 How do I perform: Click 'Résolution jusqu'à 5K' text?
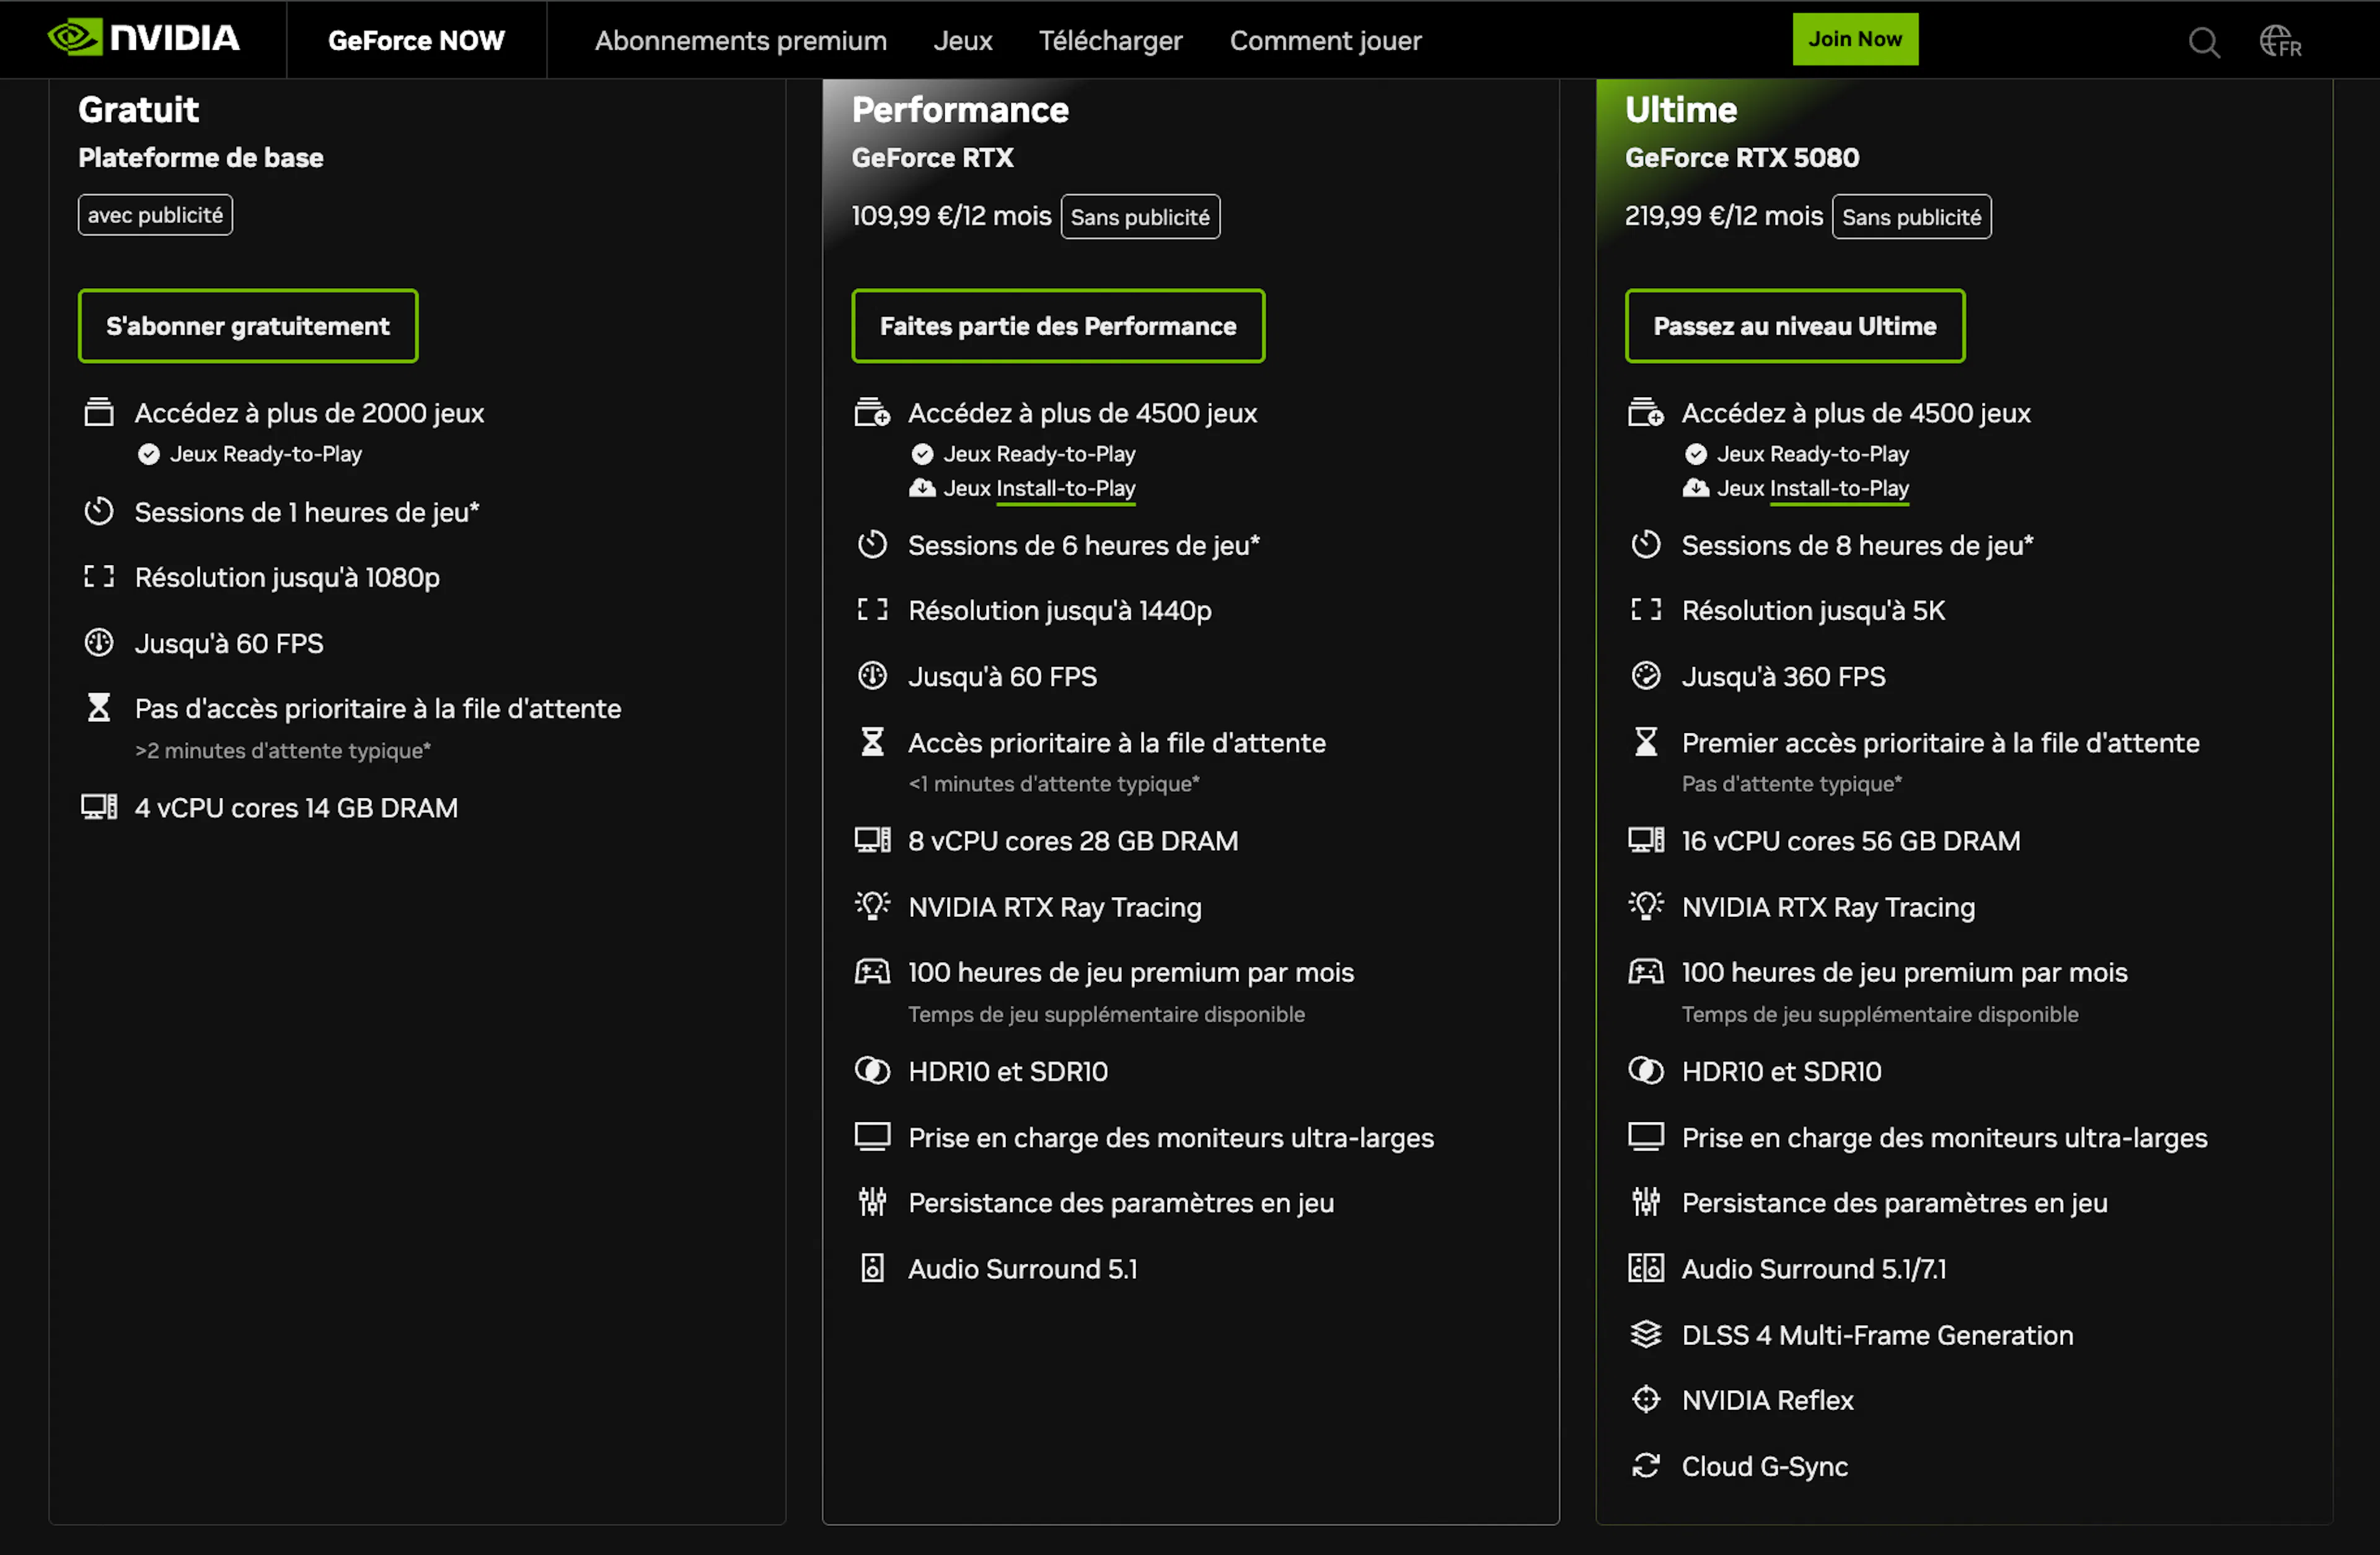(1813, 610)
